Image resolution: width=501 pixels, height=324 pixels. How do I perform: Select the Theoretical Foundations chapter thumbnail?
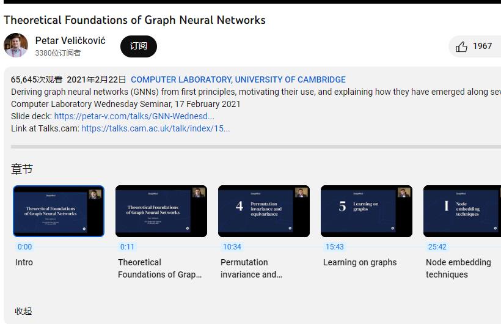click(x=161, y=211)
